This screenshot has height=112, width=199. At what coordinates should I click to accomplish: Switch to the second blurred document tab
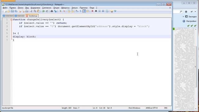click(19, 16)
